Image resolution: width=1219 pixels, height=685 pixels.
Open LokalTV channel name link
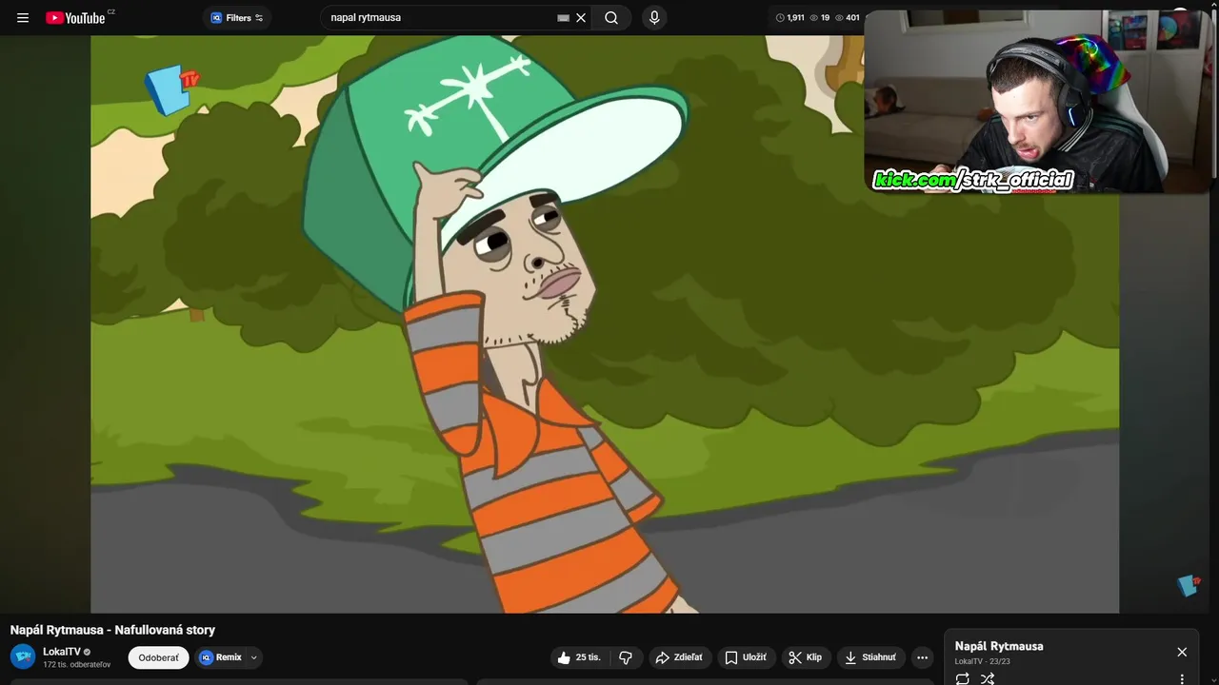tap(62, 652)
